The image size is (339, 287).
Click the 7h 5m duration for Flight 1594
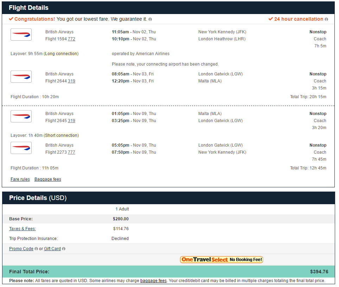coord(320,46)
